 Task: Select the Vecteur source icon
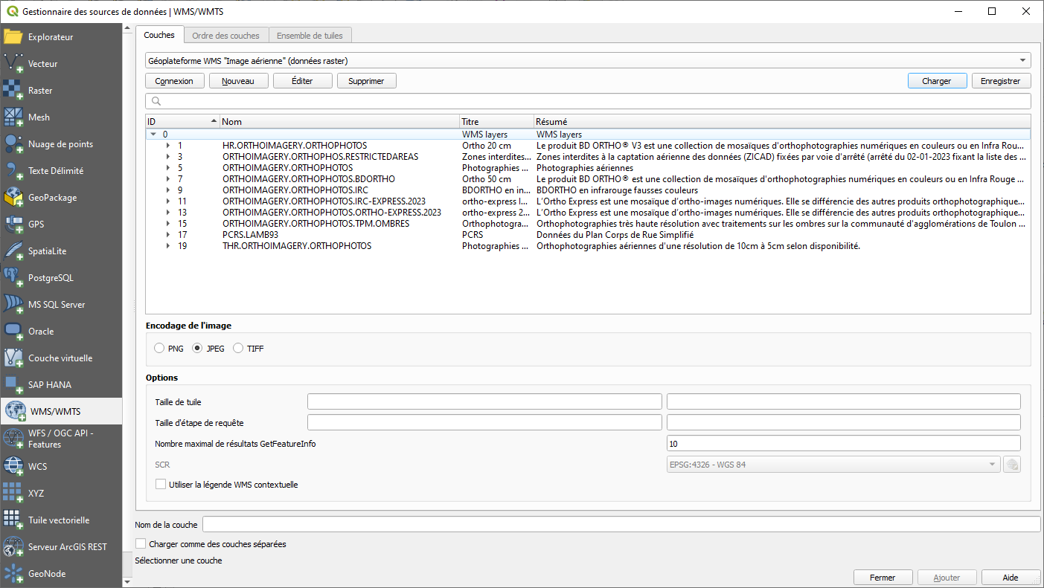coord(14,64)
